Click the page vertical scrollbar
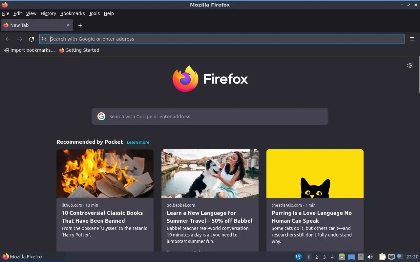The image size is (420, 262). pyautogui.click(x=419, y=74)
